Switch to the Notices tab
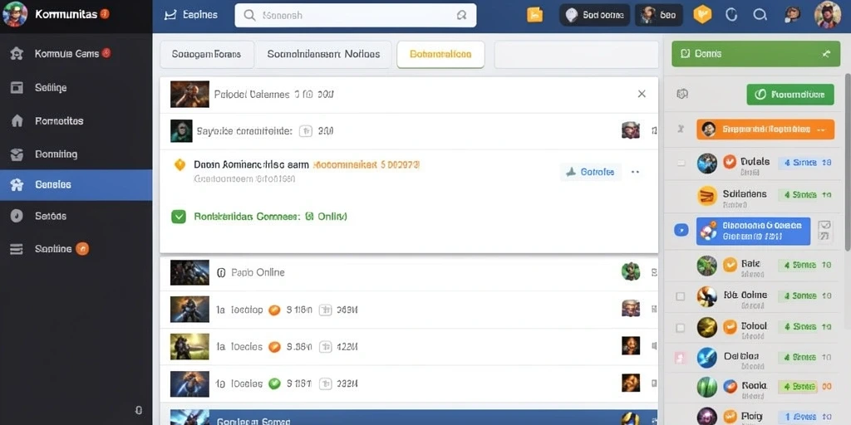The height and width of the screenshot is (425, 851). coord(323,54)
